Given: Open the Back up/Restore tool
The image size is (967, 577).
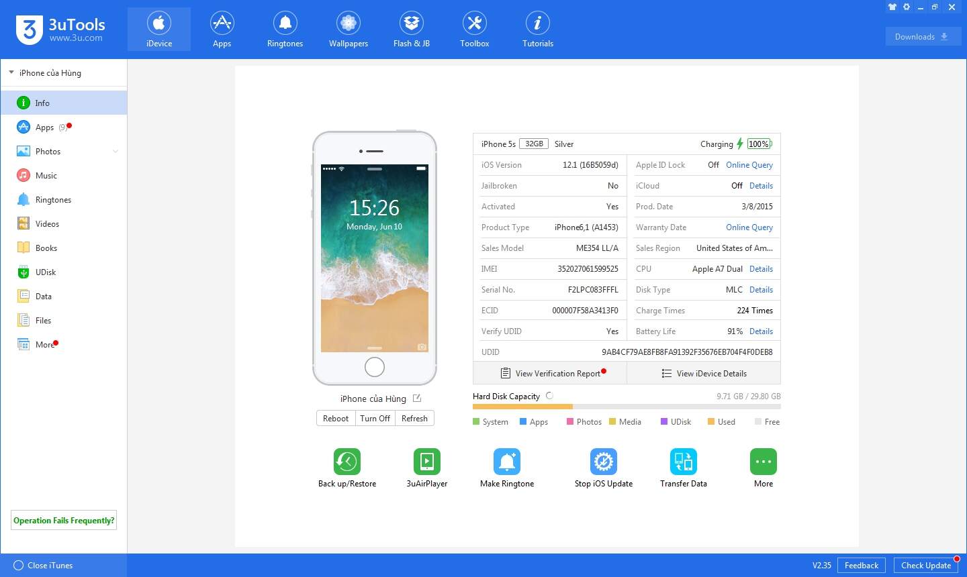Looking at the screenshot, I should 347,462.
